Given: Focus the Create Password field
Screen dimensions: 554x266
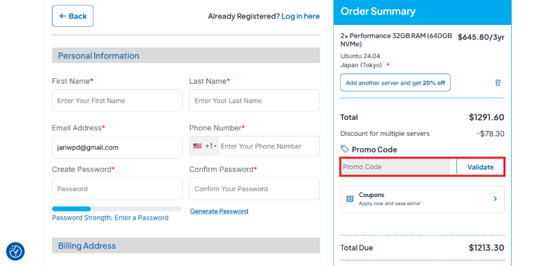Looking at the screenshot, I should 117,188.
